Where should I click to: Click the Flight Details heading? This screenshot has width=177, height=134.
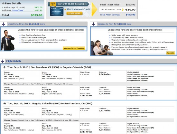point(14,61)
